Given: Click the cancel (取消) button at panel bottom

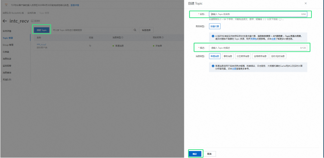Looking at the screenshot, I should click(x=209, y=154).
